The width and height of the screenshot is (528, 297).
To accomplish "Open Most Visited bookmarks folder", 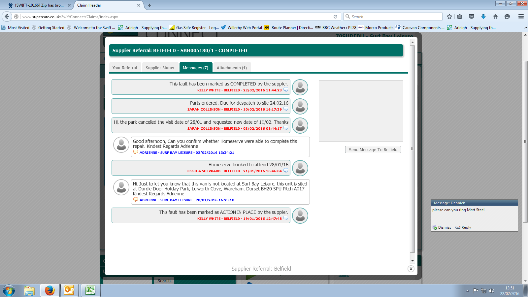I will pos(16,28).
